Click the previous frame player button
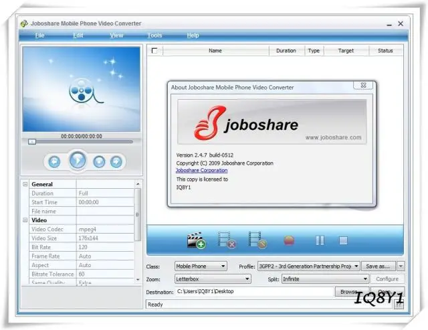This screenshot has width=428, height=330. click(54, 162)
